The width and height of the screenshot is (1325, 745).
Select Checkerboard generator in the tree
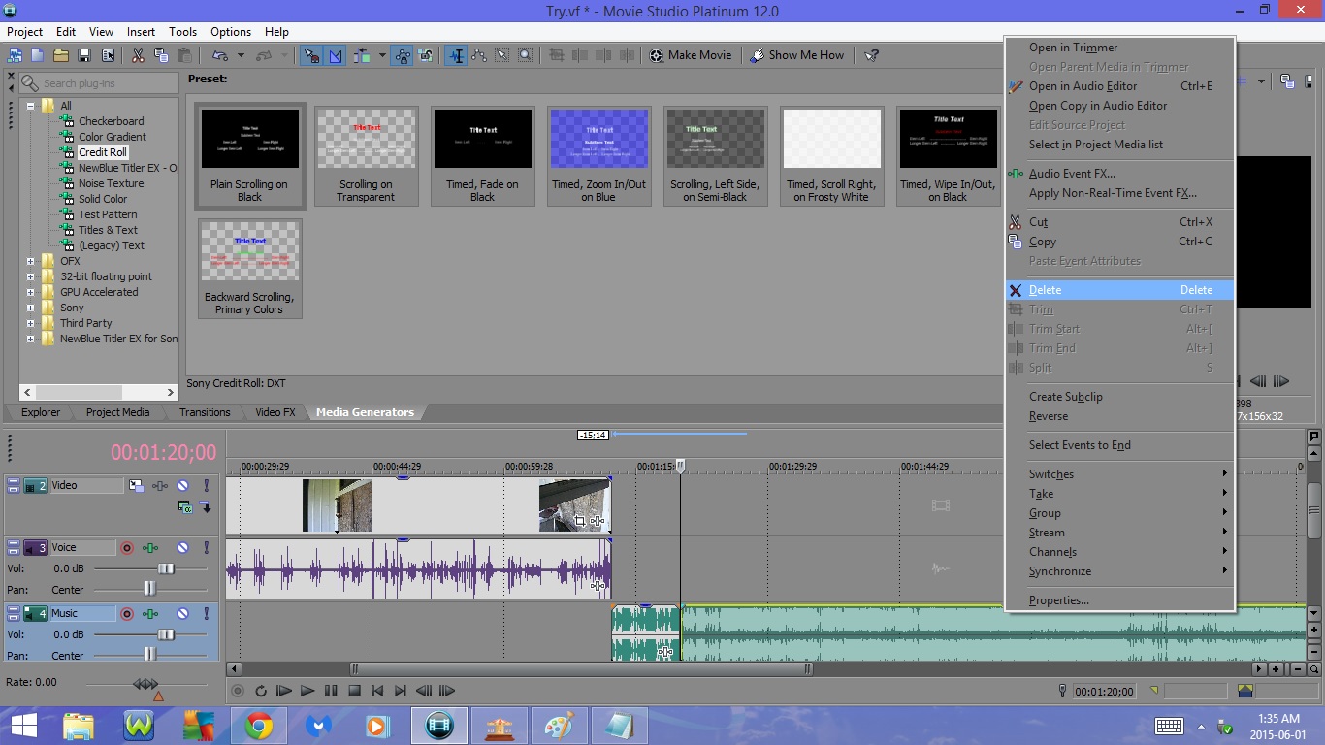pos(111,121)
